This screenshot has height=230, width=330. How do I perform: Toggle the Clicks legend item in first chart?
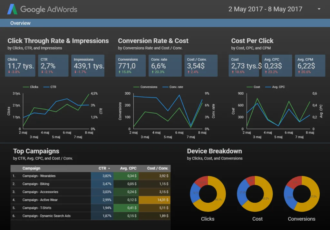[31, 87]
